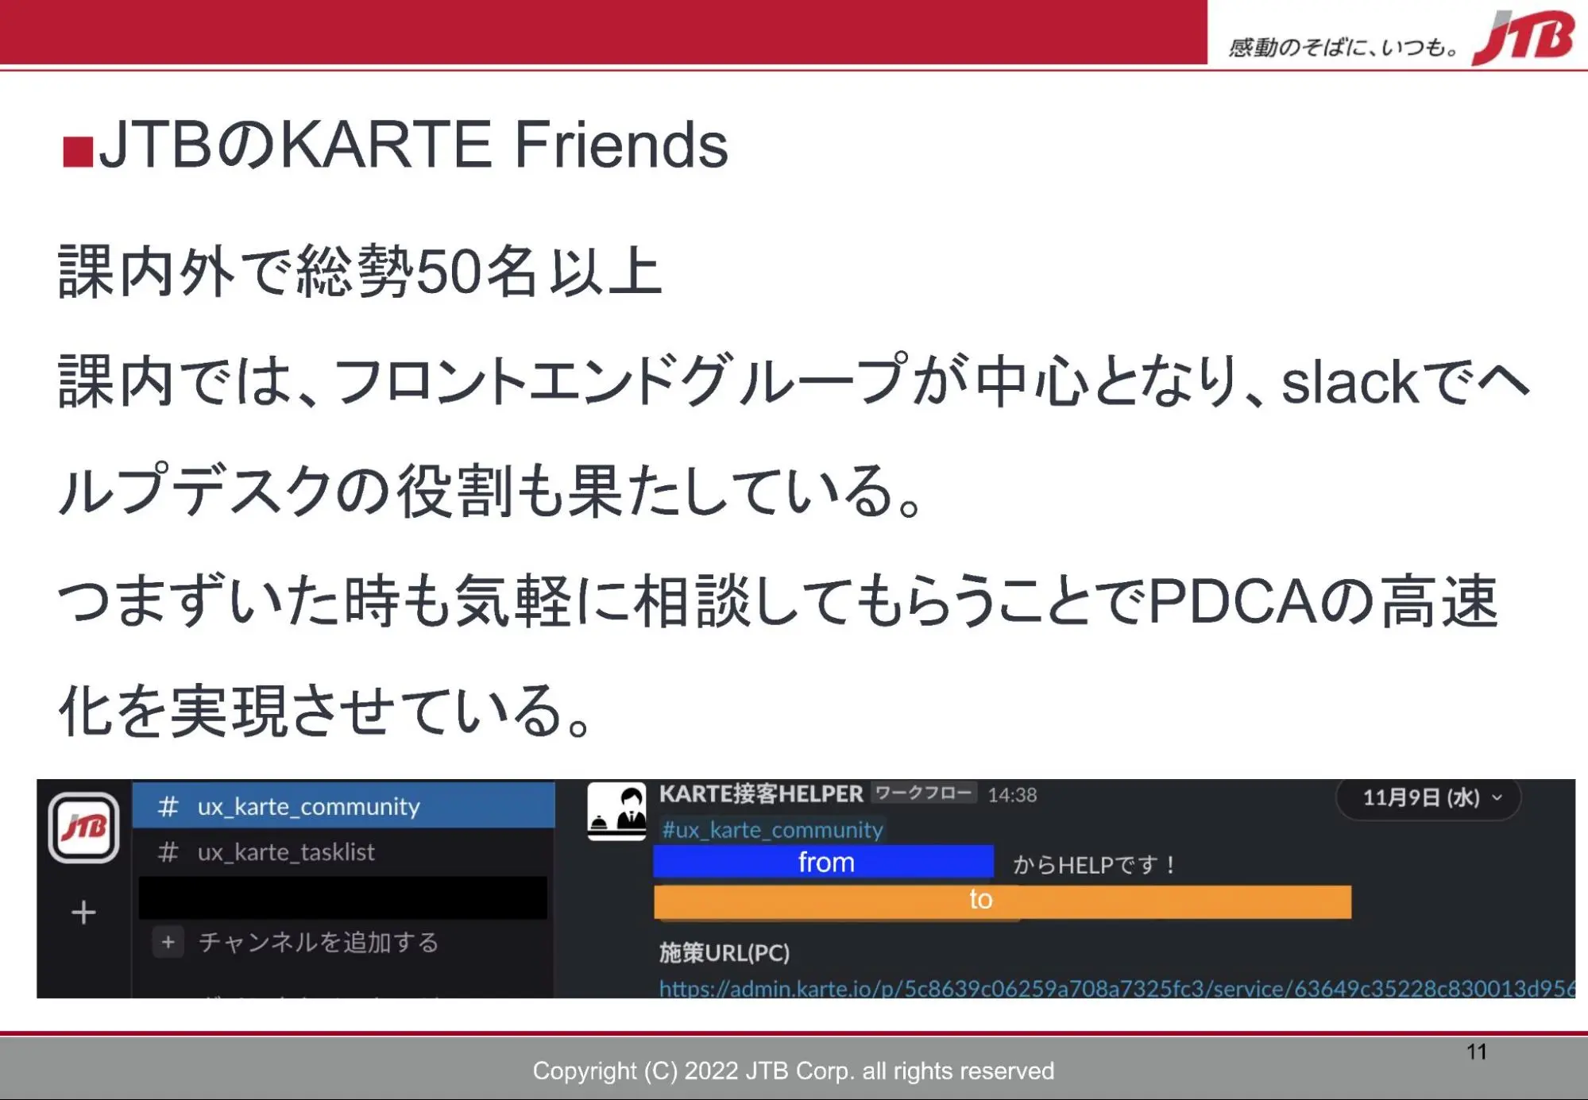Click the slide title JTBのKARTE Friends

(x=412, y=145)
